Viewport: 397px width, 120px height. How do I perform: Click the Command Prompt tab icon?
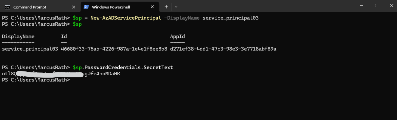[x=7, y=7]
